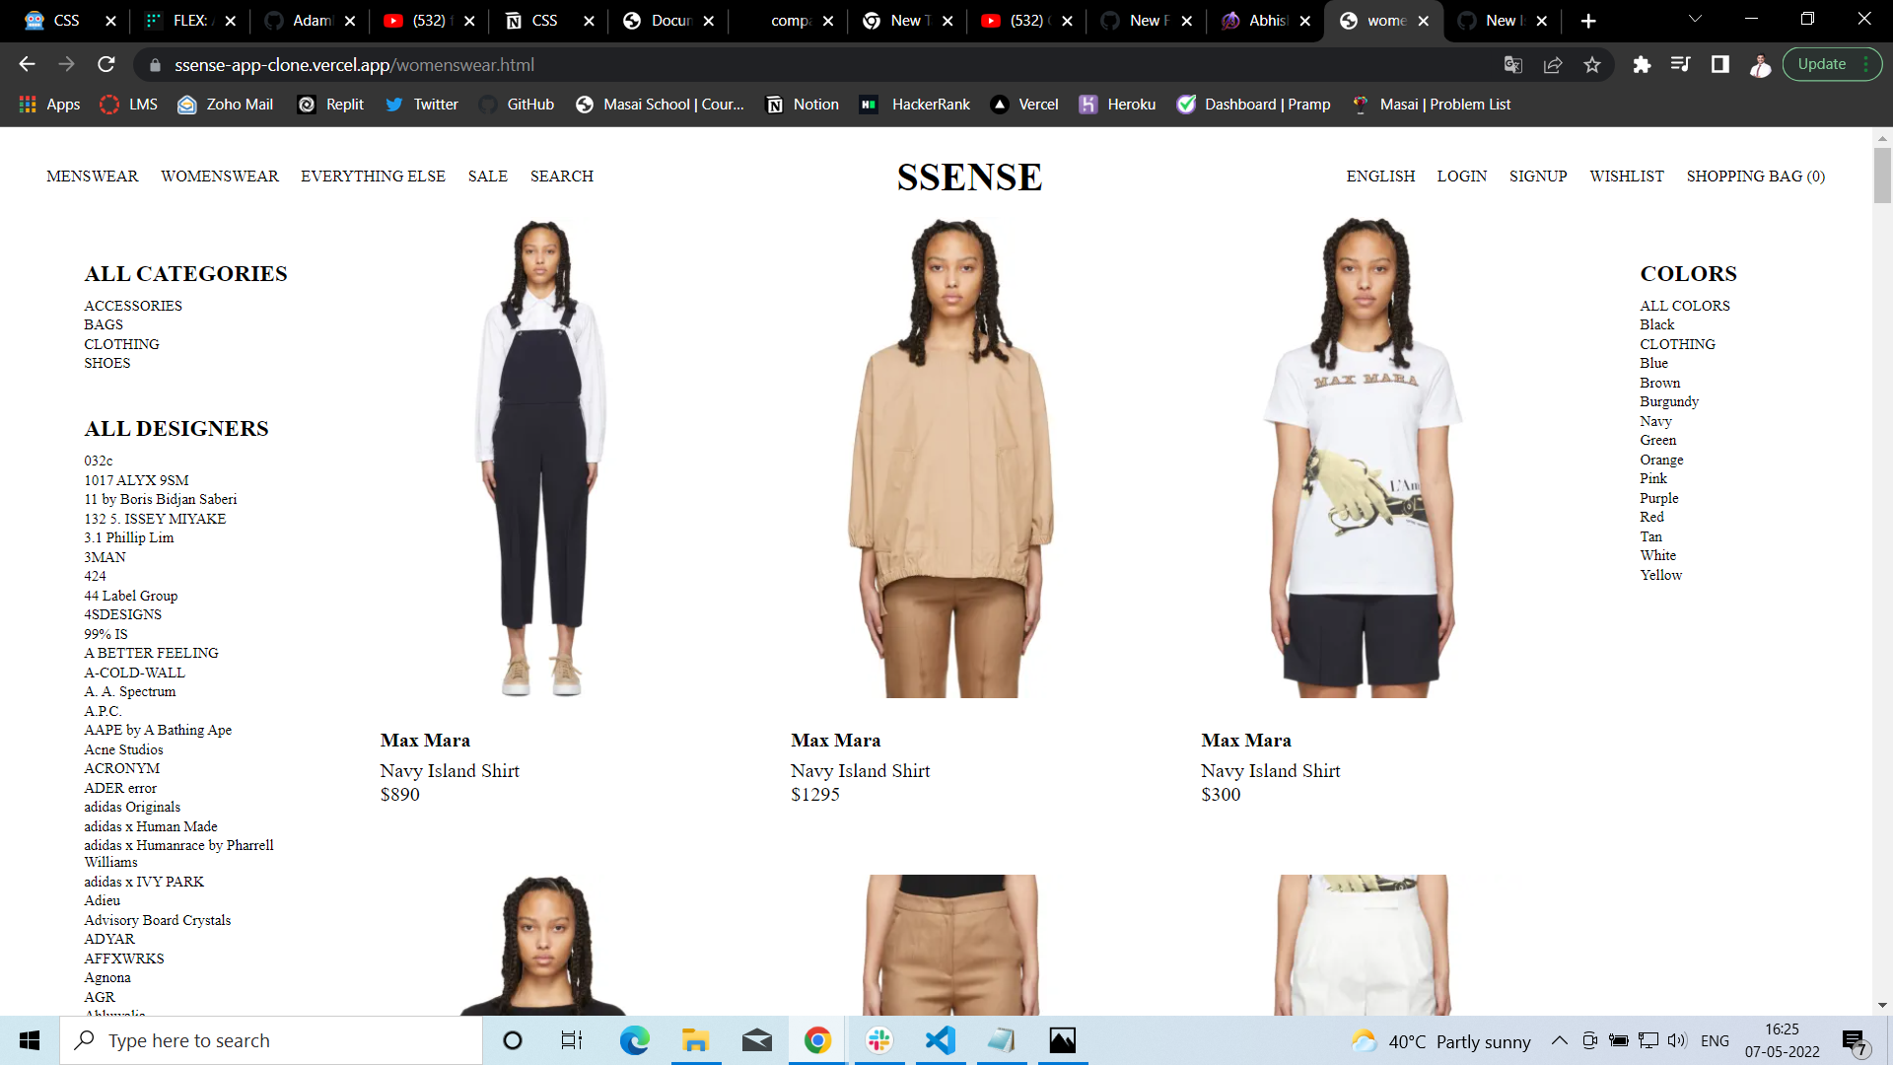Select the Yellow color filter
The height and width of the screenshot is (1065, 1893).
(x=1660, y=575)
